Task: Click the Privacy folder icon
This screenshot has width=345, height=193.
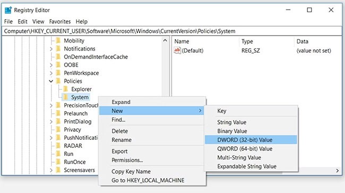Action: [58, 130]
